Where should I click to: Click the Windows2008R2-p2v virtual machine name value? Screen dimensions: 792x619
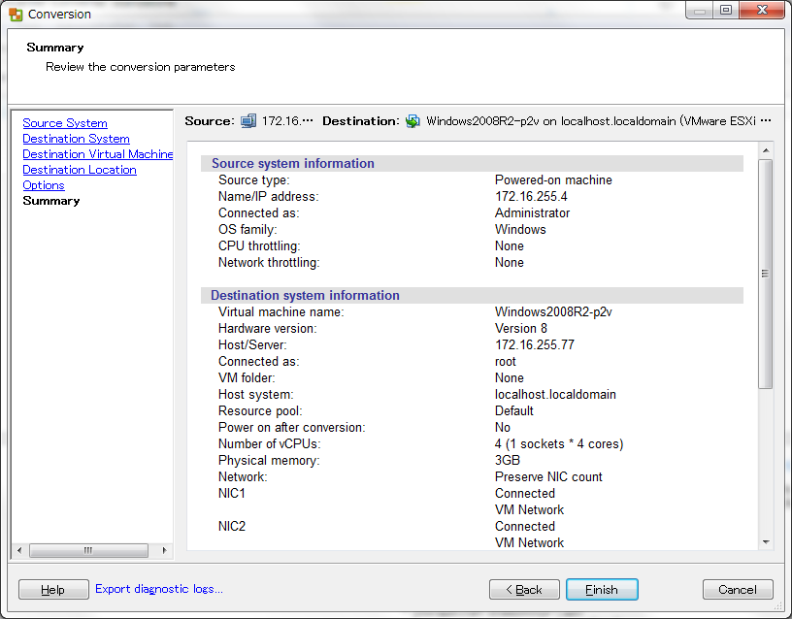[553, 312]
